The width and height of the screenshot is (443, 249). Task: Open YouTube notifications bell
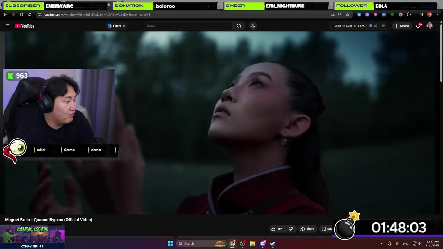coord(418,26)
